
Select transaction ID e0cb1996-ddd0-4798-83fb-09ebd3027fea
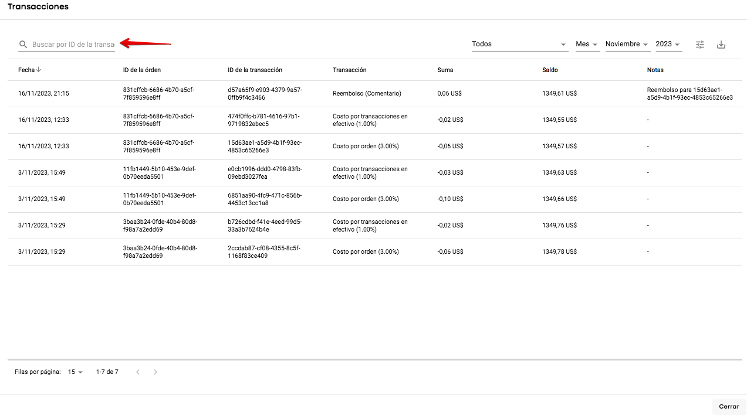pos(265,173)
